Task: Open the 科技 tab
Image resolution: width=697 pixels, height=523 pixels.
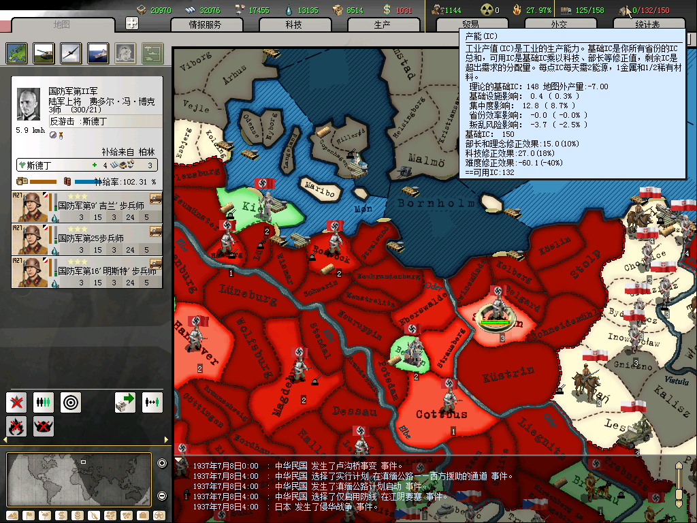Action: coord(294,25)
